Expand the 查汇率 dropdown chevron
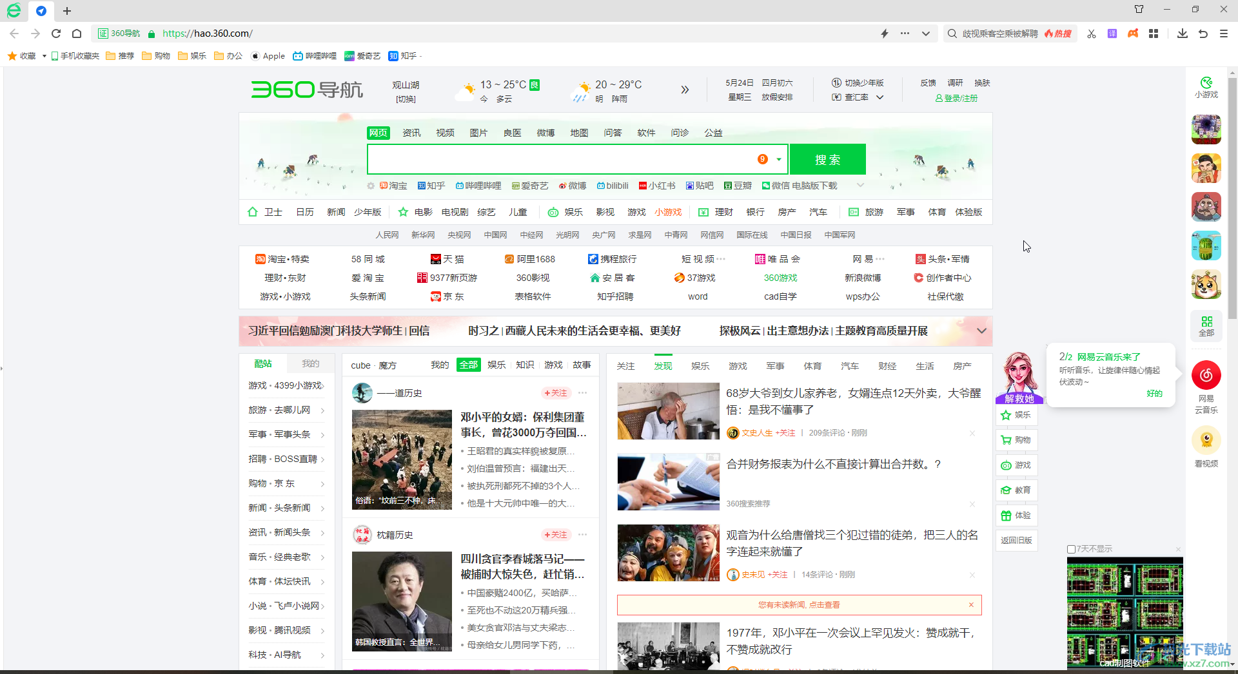This screenshot has width=1238, height=674. click(879, 97)
